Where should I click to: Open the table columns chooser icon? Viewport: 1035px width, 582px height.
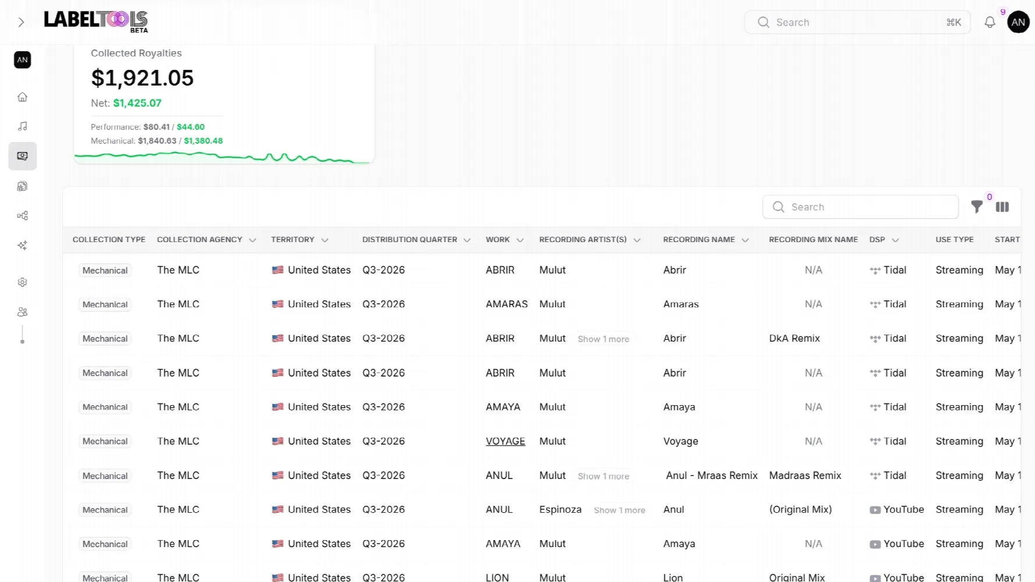pyautogui.click(x=1002, y=207)
